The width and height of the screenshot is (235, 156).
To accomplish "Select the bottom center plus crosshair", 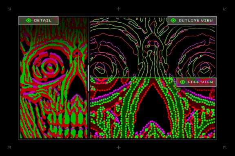I will click(x=118, y=147).
